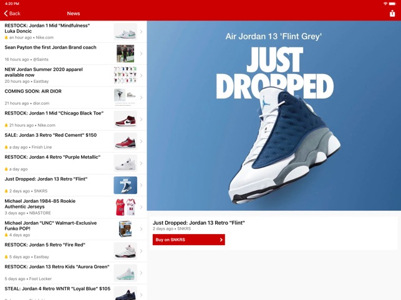Tap bell icon on Chicago Black Toe item
The image size is (401, 300).
click(x=7, y=125)
